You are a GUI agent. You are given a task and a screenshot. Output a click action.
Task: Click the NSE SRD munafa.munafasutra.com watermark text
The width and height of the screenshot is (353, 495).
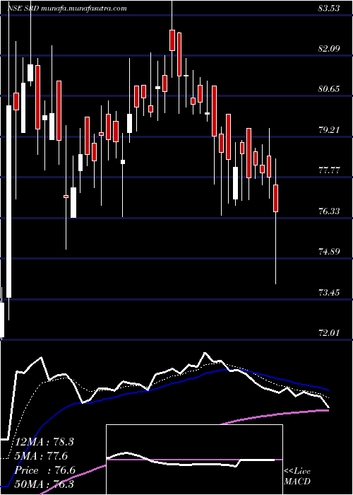[x=66, y=8]
